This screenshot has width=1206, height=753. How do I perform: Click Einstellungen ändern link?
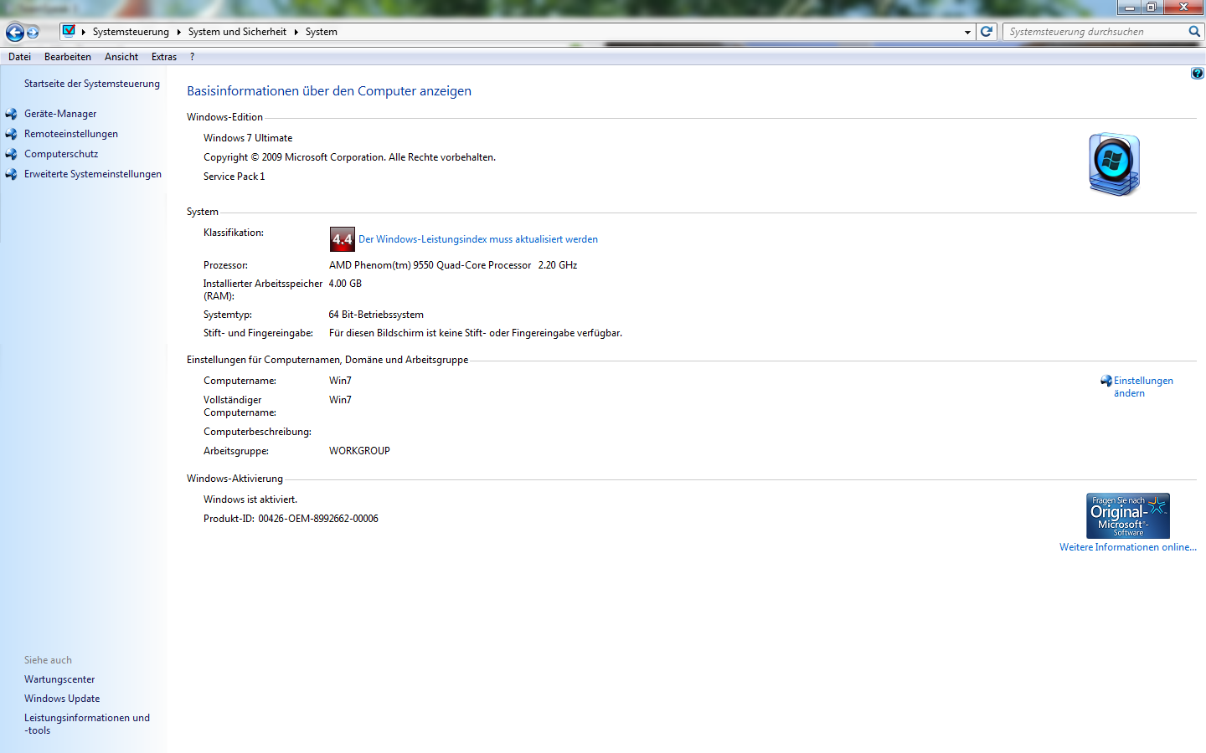pos(1142,387)
